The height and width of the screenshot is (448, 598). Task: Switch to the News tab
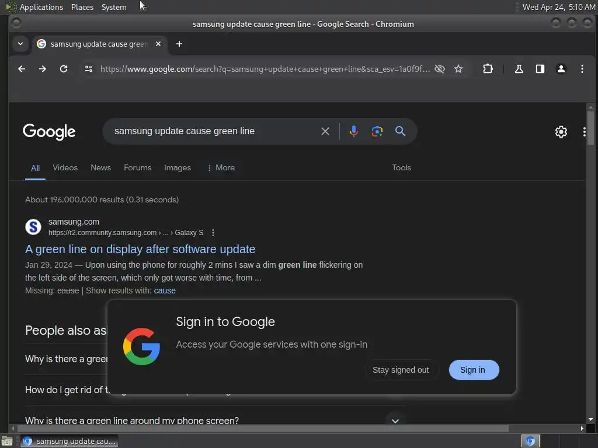pos(100,167)
